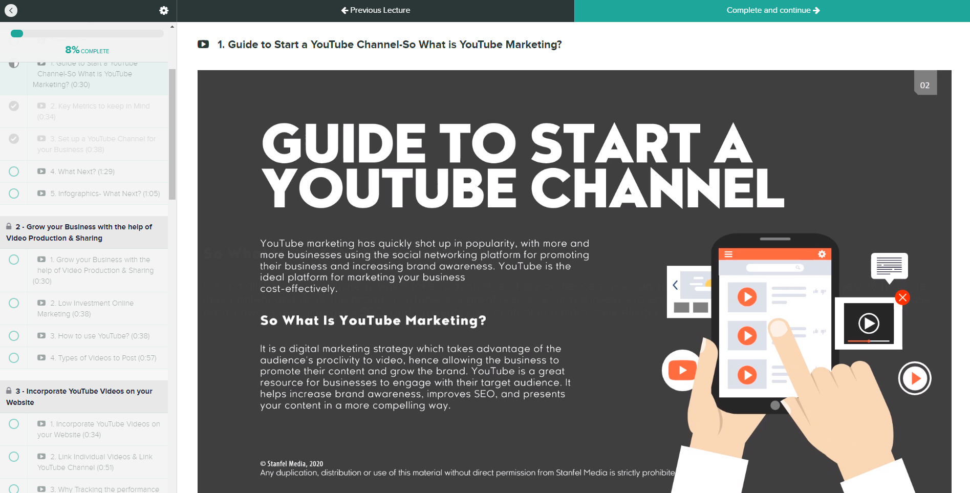Open lecture '2. Low Investment Online Marketing'
The image size is (970, 493).
(x=85, y=308)
